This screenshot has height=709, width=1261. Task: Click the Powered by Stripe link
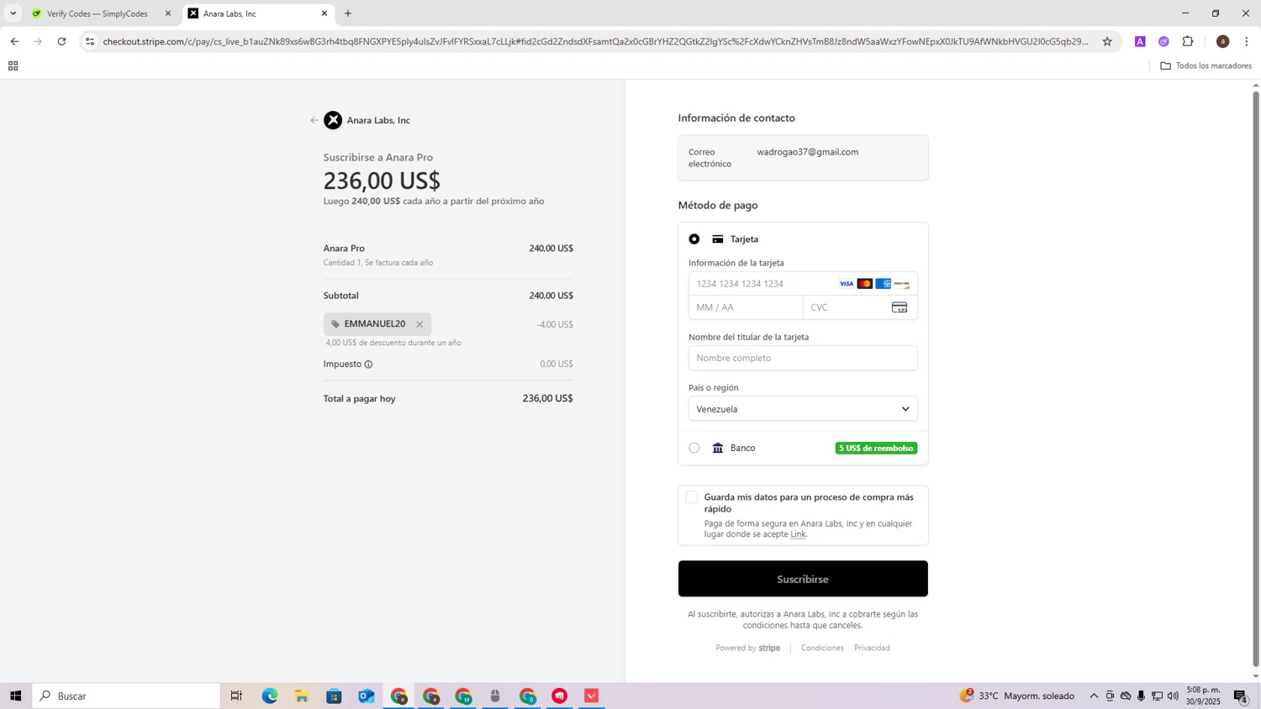click(747, 648)
